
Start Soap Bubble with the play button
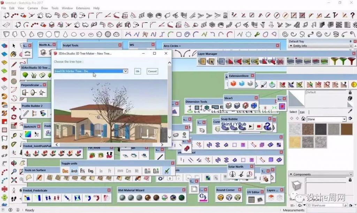coord(250,126)
